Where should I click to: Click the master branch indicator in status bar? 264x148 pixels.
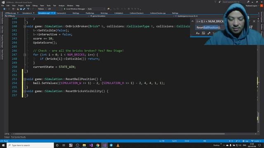[x=257, y=141]
